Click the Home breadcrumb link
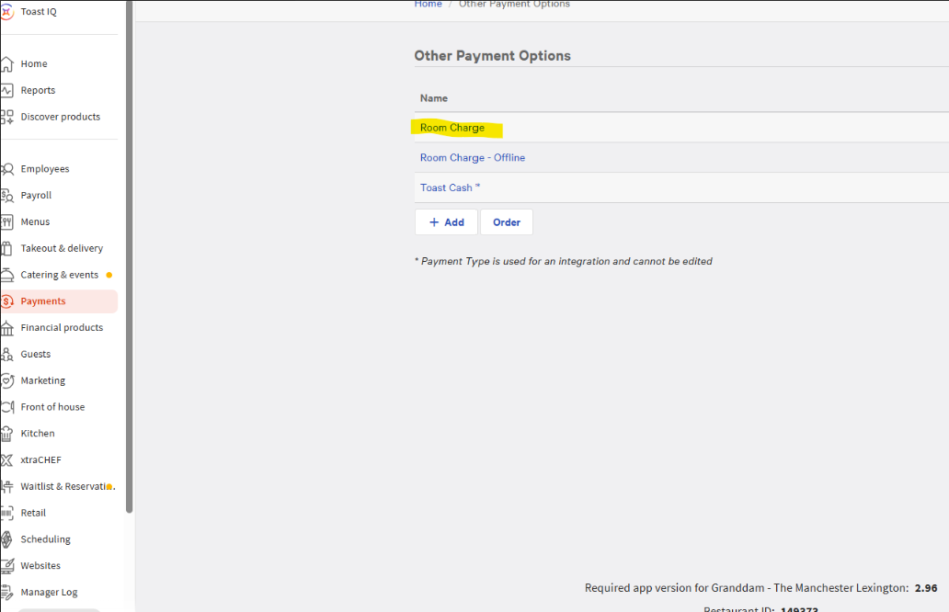 click(428, 5)
